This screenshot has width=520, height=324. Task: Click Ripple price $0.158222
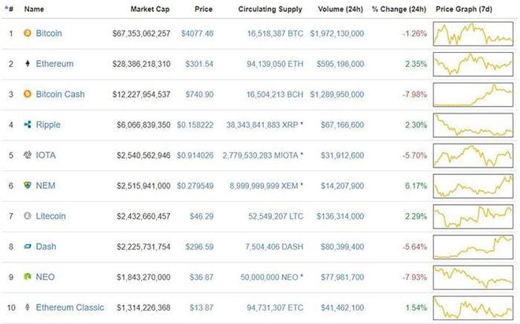pos(195,125)
